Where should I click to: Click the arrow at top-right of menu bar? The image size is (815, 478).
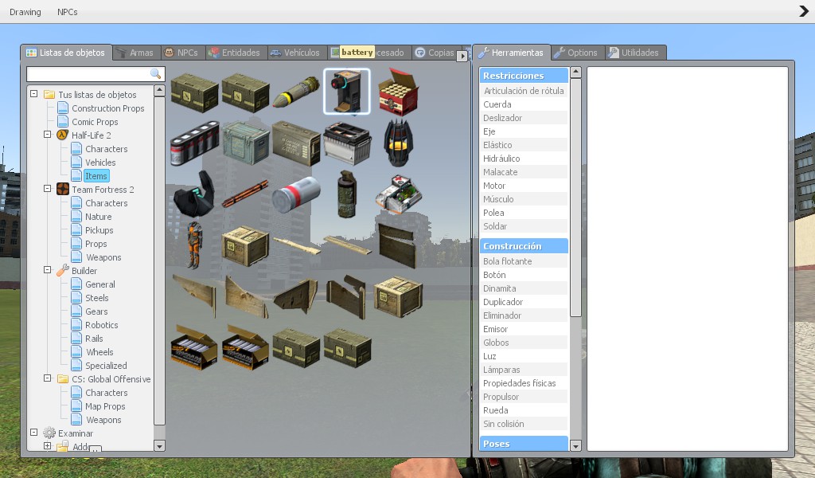(x=804, y=11)
